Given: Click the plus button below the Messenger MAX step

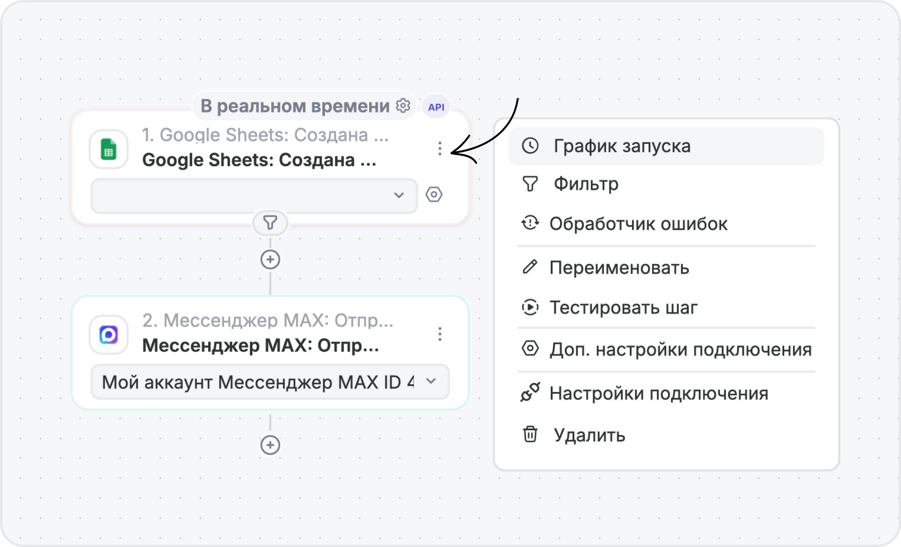Looking at the screenshot, I should [x=270, y=445].
